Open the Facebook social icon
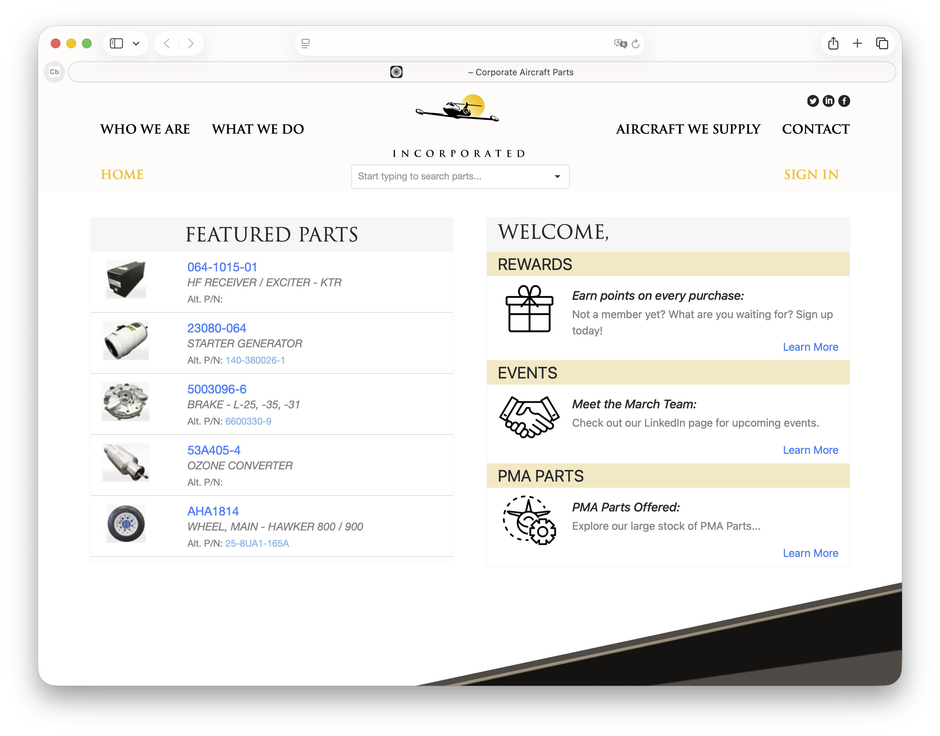This screenshot has height=736, width=940. click(x=844, y=101)
